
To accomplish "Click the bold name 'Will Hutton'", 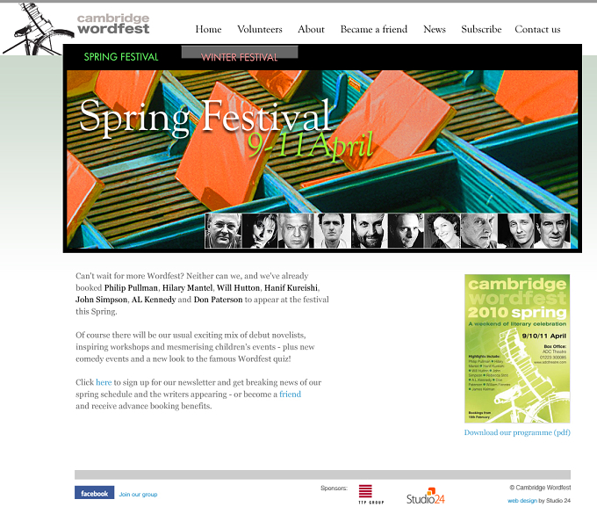I will point(238,288).
